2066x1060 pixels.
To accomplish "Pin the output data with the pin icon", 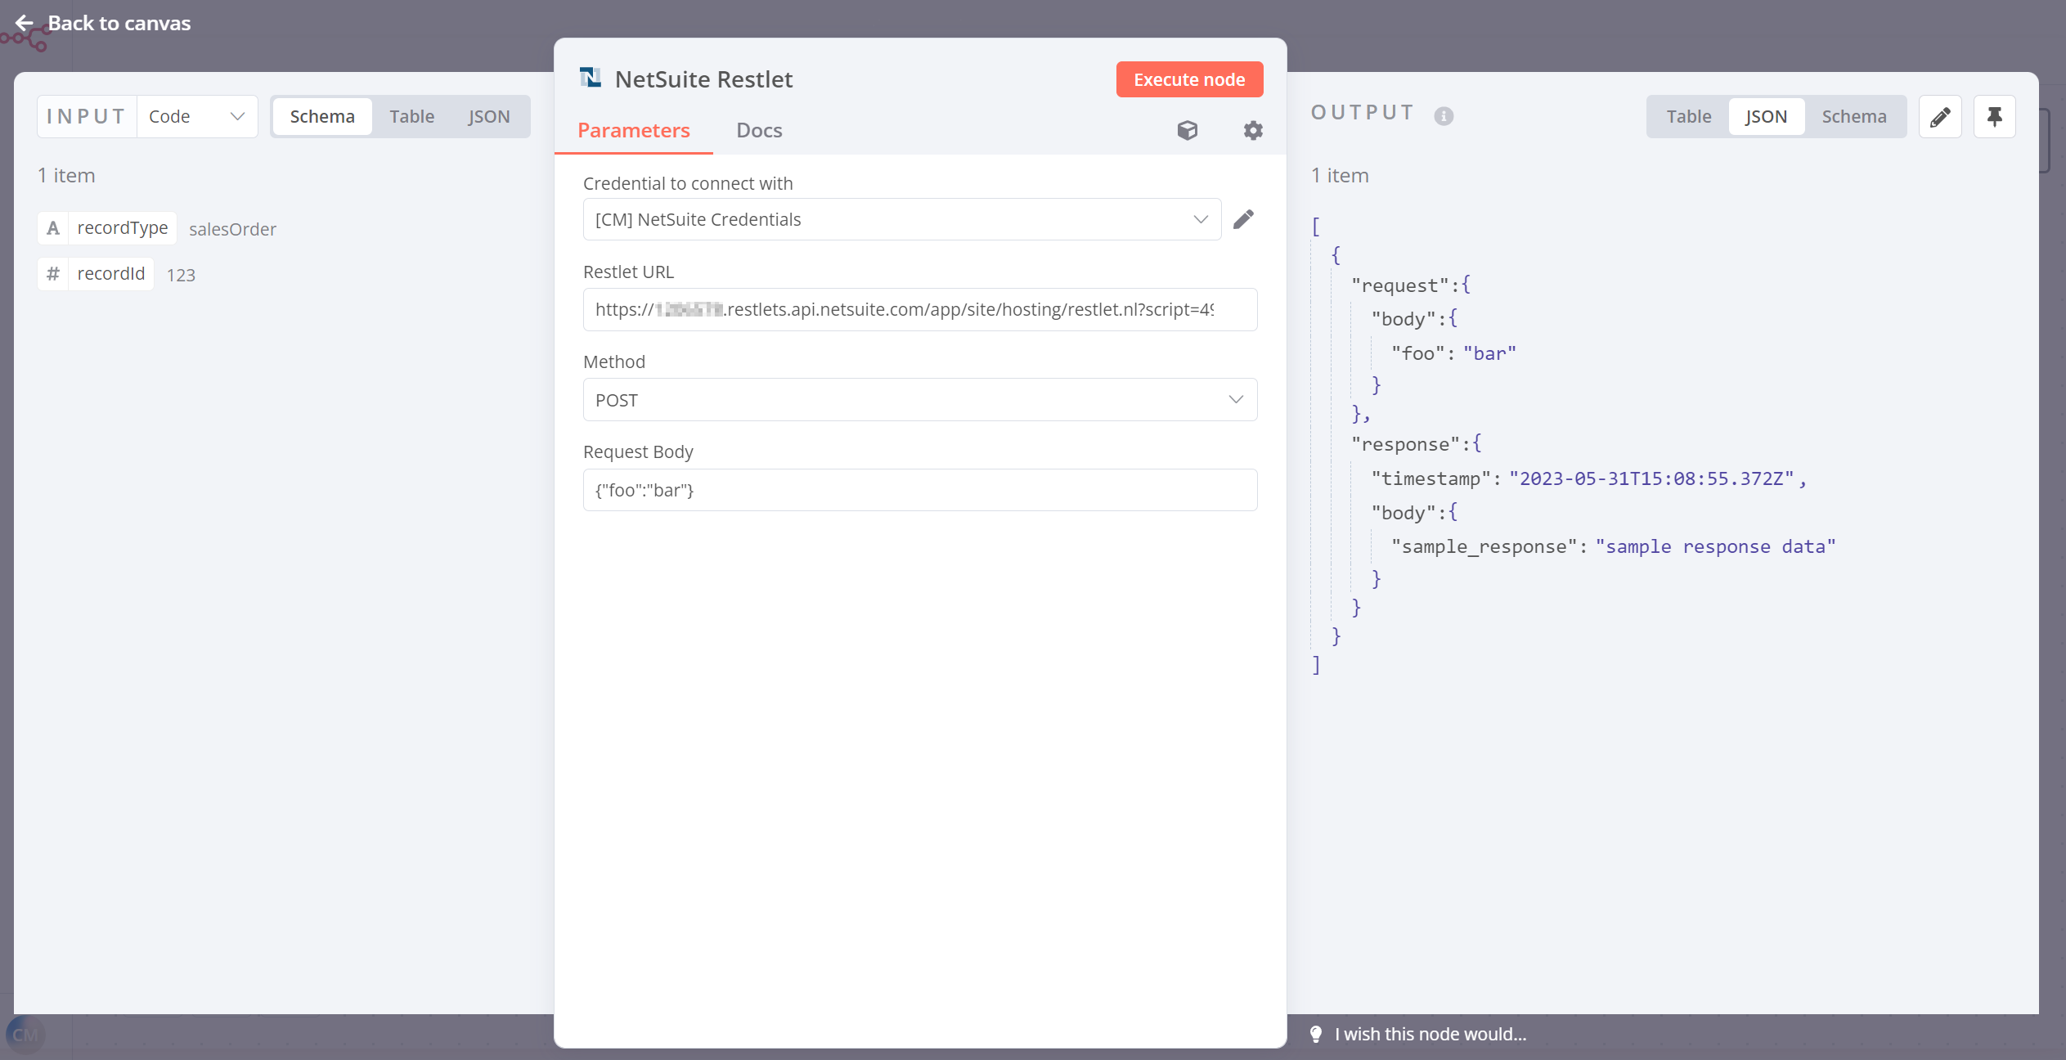I will (1995, 116).
